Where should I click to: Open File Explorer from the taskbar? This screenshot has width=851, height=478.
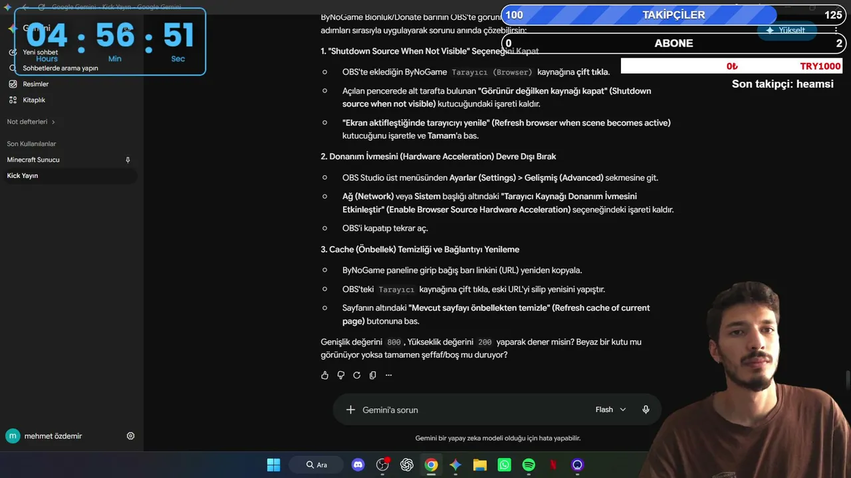480,465
